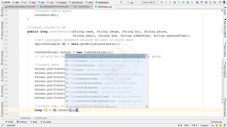
Task: Choose ContentValues from autocomplete list
Action: click(106, 65)
